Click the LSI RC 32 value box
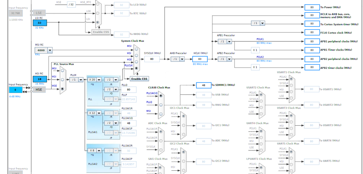 pyautogui.click(x=40, y=23)
